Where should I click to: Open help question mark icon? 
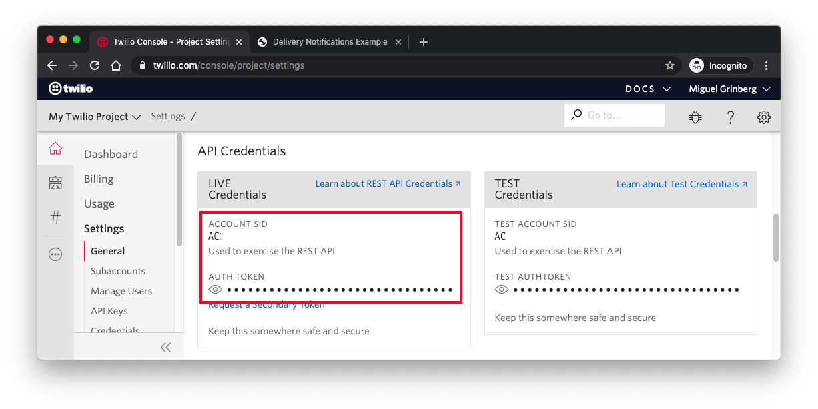tap(731, 117)
